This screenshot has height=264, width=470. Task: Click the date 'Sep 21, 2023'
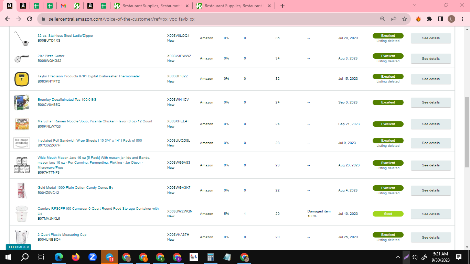point(349,124)
